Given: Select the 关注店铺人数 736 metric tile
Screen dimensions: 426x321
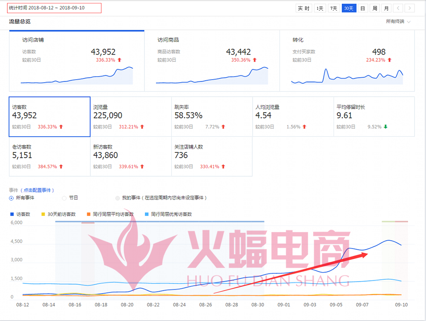Looking at the screenshot, I should tap(212, 156).
